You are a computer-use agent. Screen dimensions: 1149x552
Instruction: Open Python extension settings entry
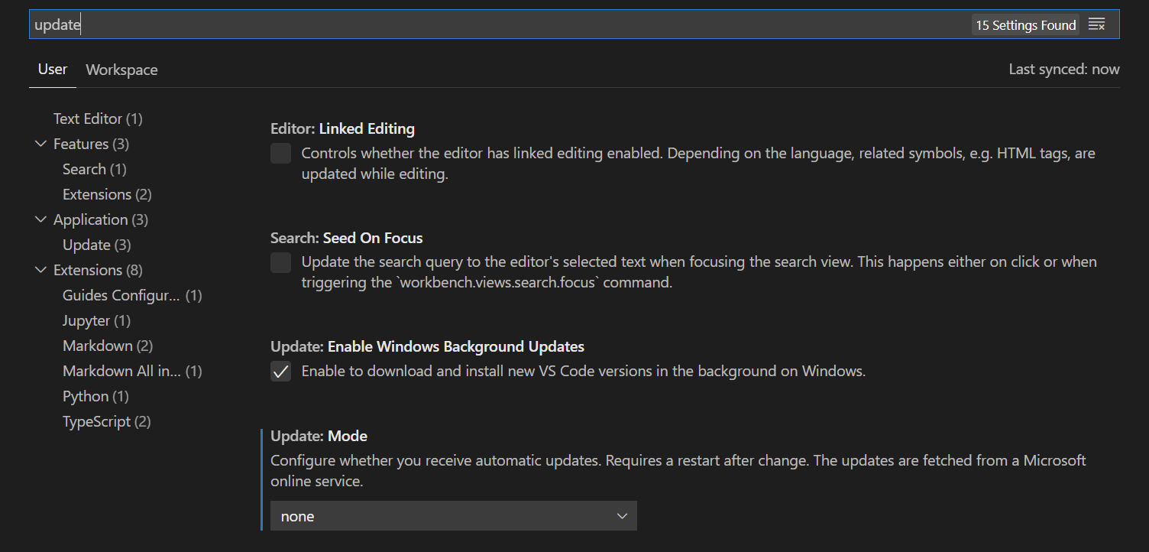[95, 396]
